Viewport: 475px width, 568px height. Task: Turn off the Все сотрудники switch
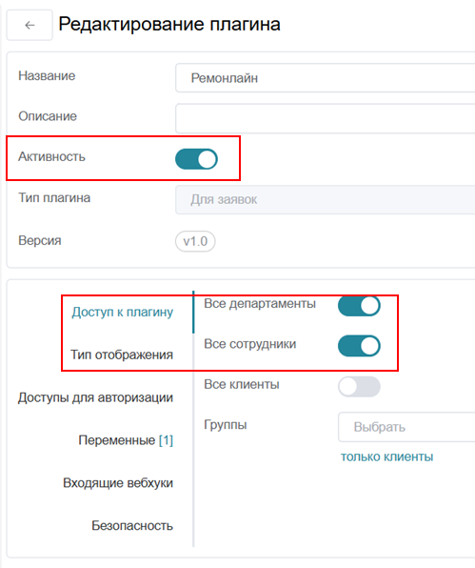click(x=359, y=346)
